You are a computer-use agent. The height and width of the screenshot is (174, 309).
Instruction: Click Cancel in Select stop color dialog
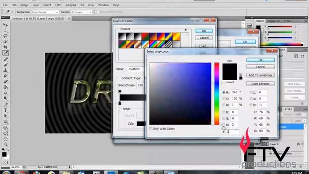pos(260,67)
